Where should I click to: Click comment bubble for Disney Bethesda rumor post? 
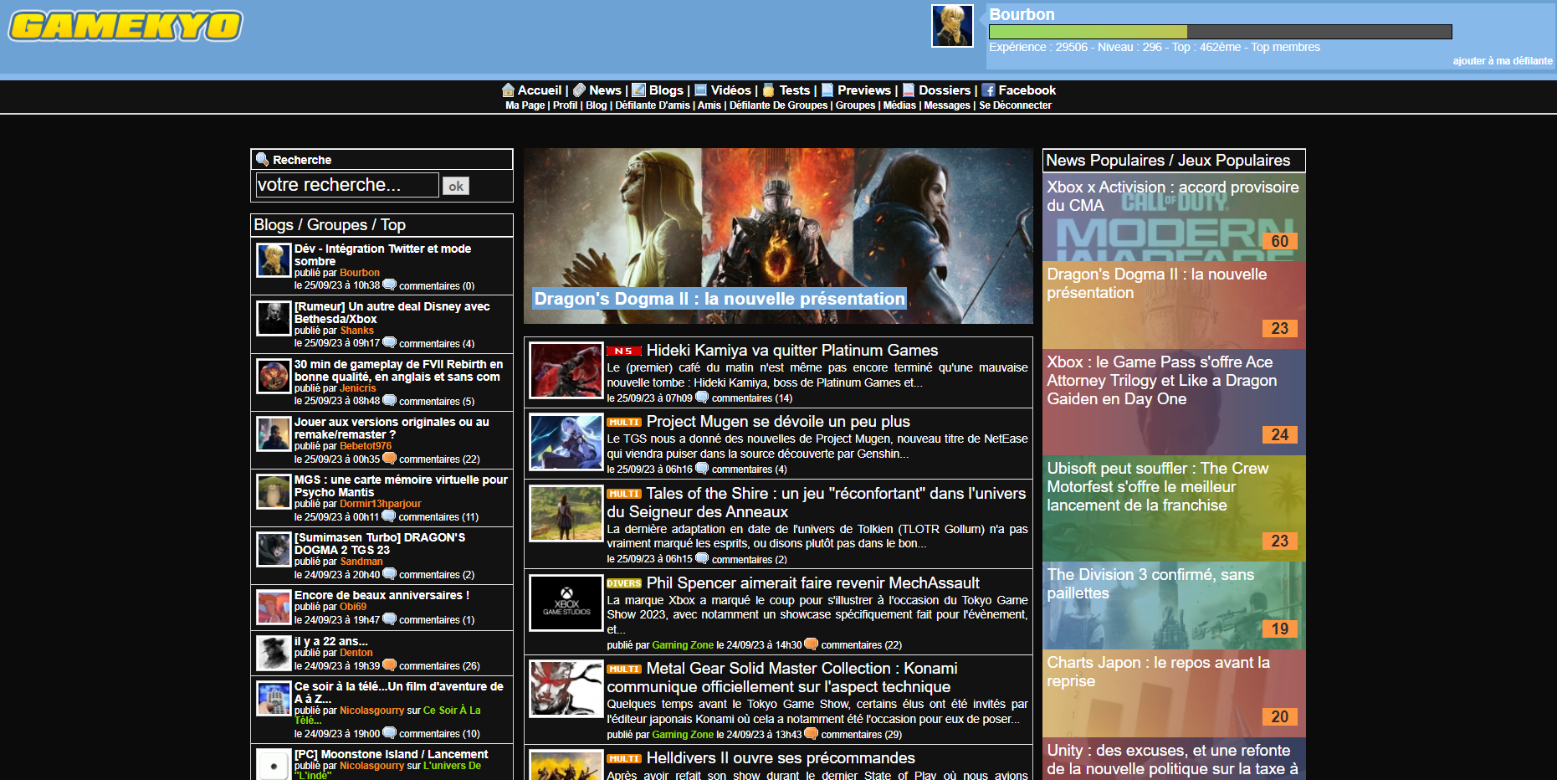pos(389,343)
